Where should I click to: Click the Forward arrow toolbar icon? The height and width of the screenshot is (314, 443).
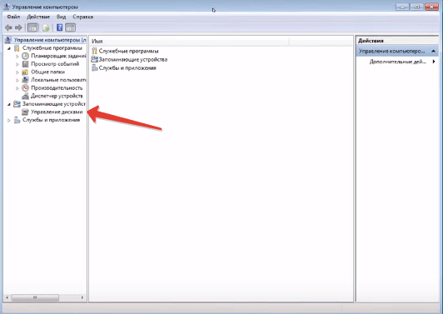(18, 27)
